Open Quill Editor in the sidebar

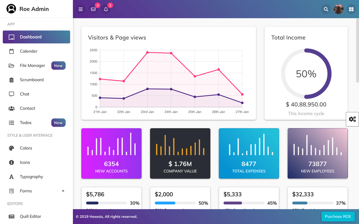point(31,217)
